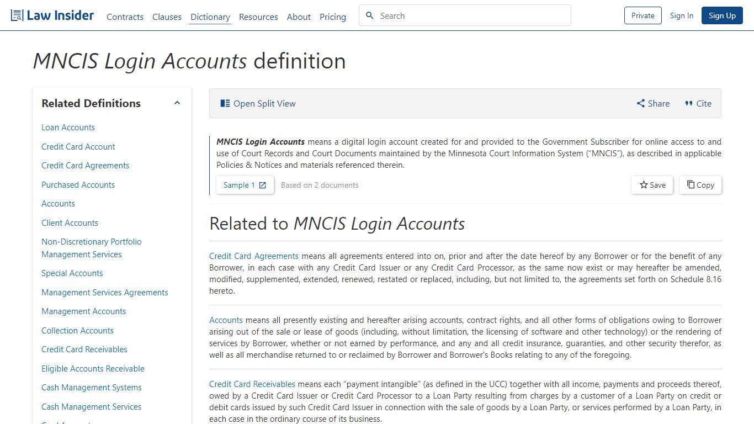Viewport: 754px width, 424px height.
Task: Click the Copy button label
Action: coord(705,185)
